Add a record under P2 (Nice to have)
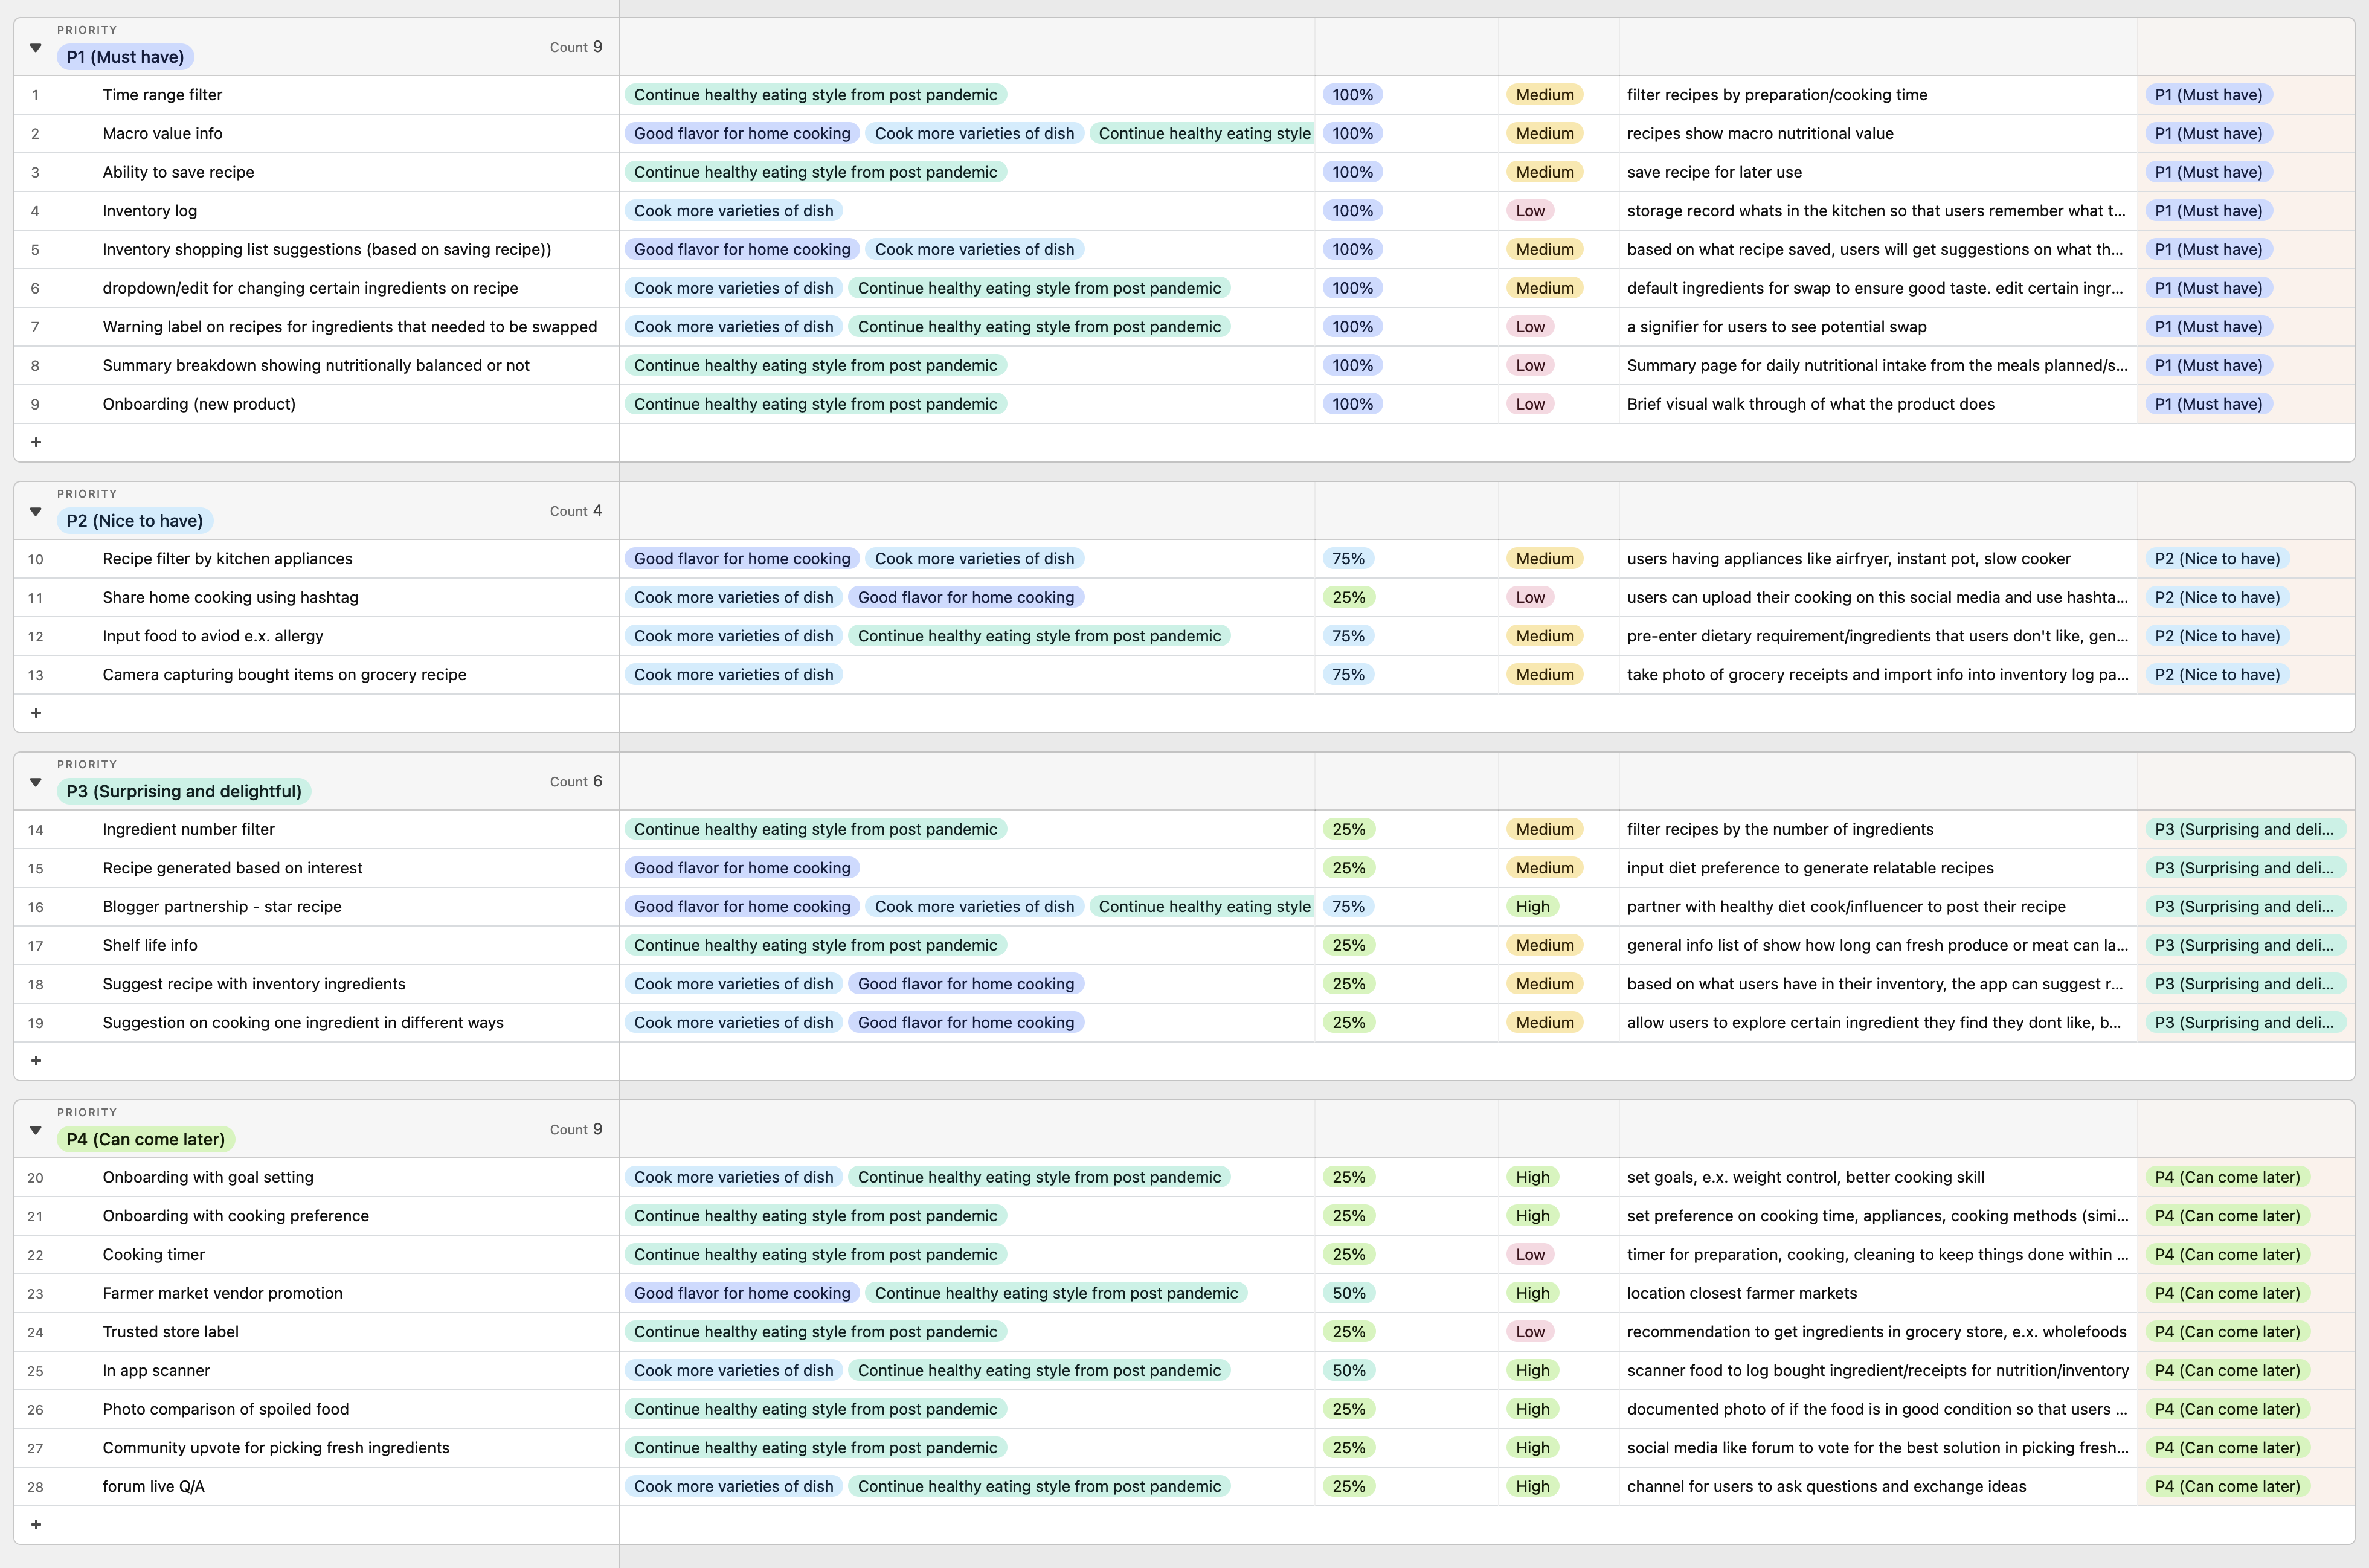 [36, 713]
